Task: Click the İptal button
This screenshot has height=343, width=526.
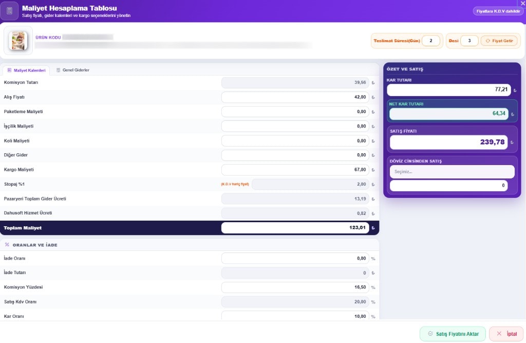Action: click(x=506, y=334)
